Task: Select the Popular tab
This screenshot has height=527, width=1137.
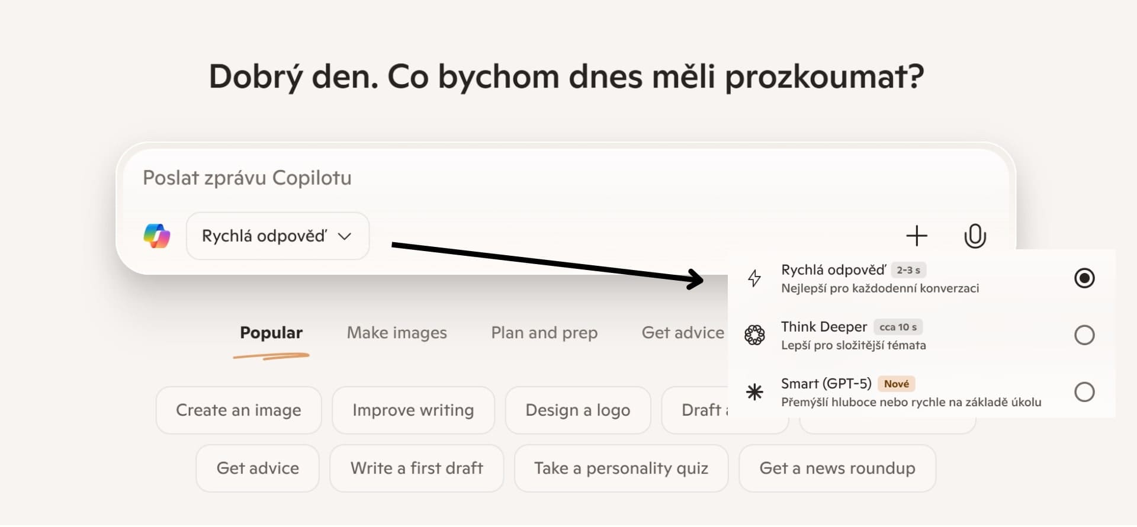Action: coord(271,333)
